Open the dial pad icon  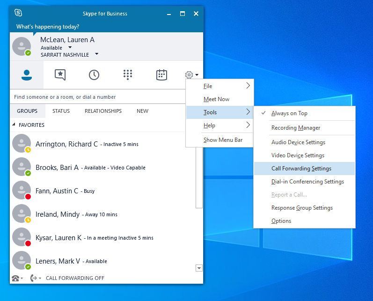[x=128, y=75]
